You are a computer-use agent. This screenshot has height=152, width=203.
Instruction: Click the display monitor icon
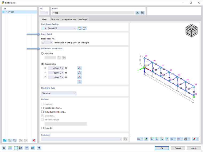pyautogui.click(x=27, y=148)
